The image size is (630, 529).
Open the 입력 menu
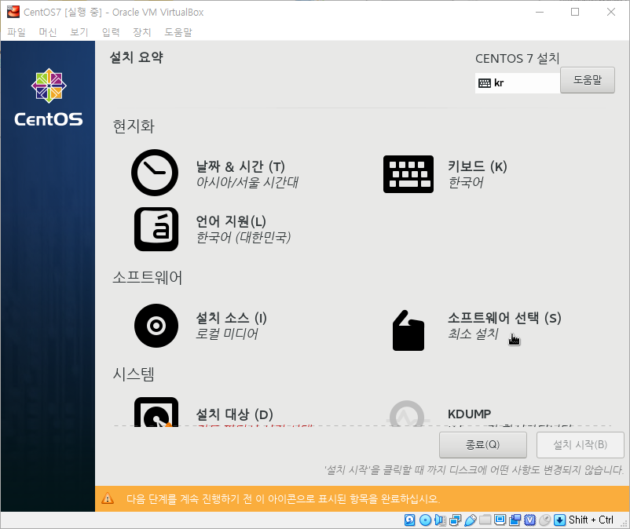tap(111, 32)
